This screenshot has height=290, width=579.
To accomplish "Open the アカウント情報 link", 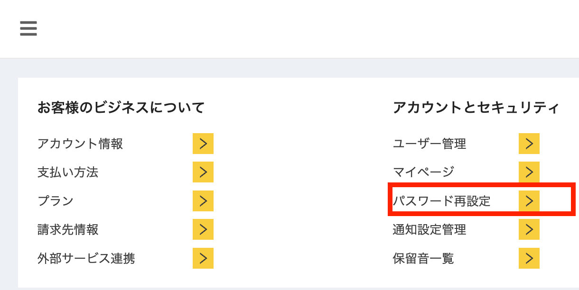I will click(80, 144).
